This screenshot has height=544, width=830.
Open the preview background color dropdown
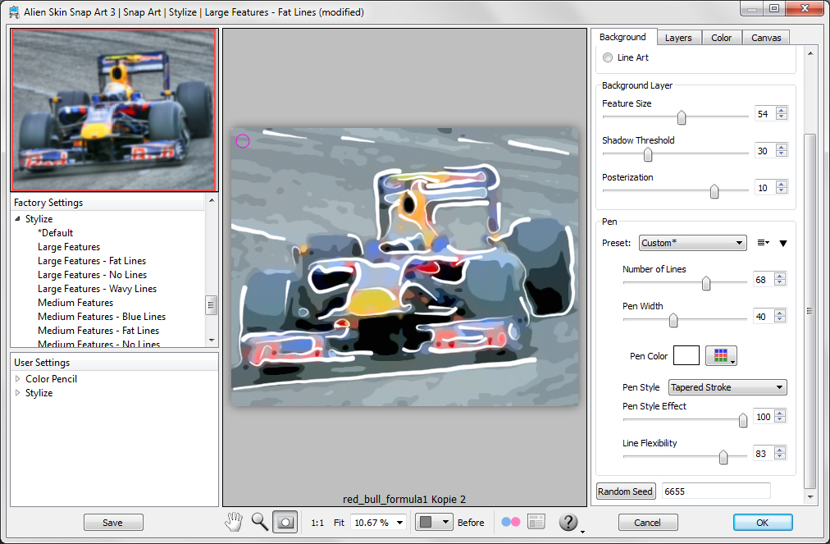[x=434, y=523]
